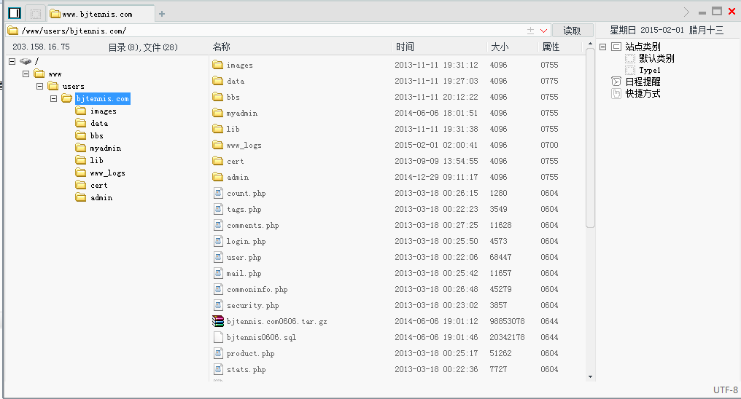Open 日程提醒 schedule reminder
Viewport: 741px width, 399px height.
point(643,82)
